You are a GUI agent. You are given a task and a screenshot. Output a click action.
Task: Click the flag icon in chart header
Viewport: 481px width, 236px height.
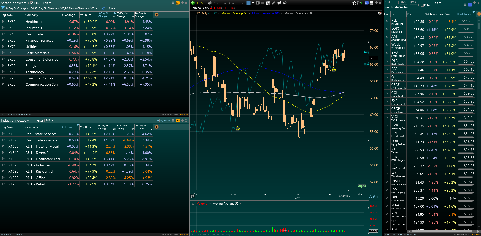pos(359,3)
